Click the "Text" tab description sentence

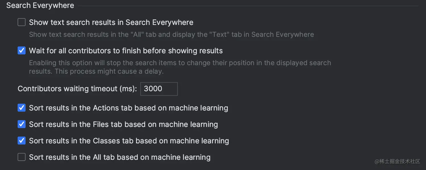coord(171,34)
